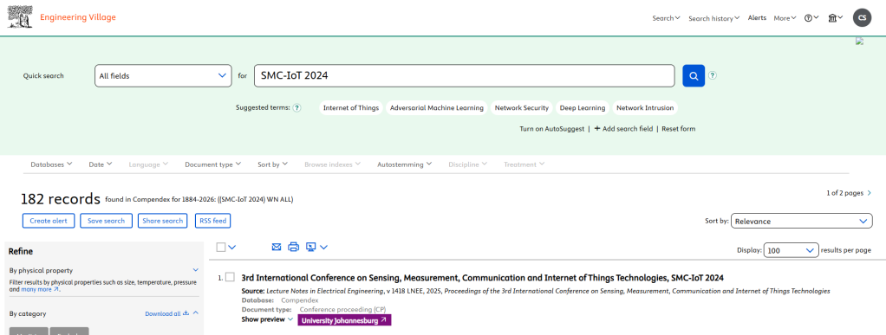Viewport: 886px width, 335px height.
Task: Open Alerts in the header
Action: tap(757, 18)
